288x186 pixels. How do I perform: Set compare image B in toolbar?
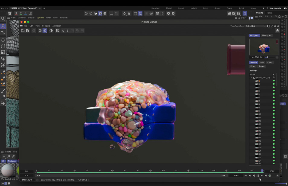coord(67,30)
